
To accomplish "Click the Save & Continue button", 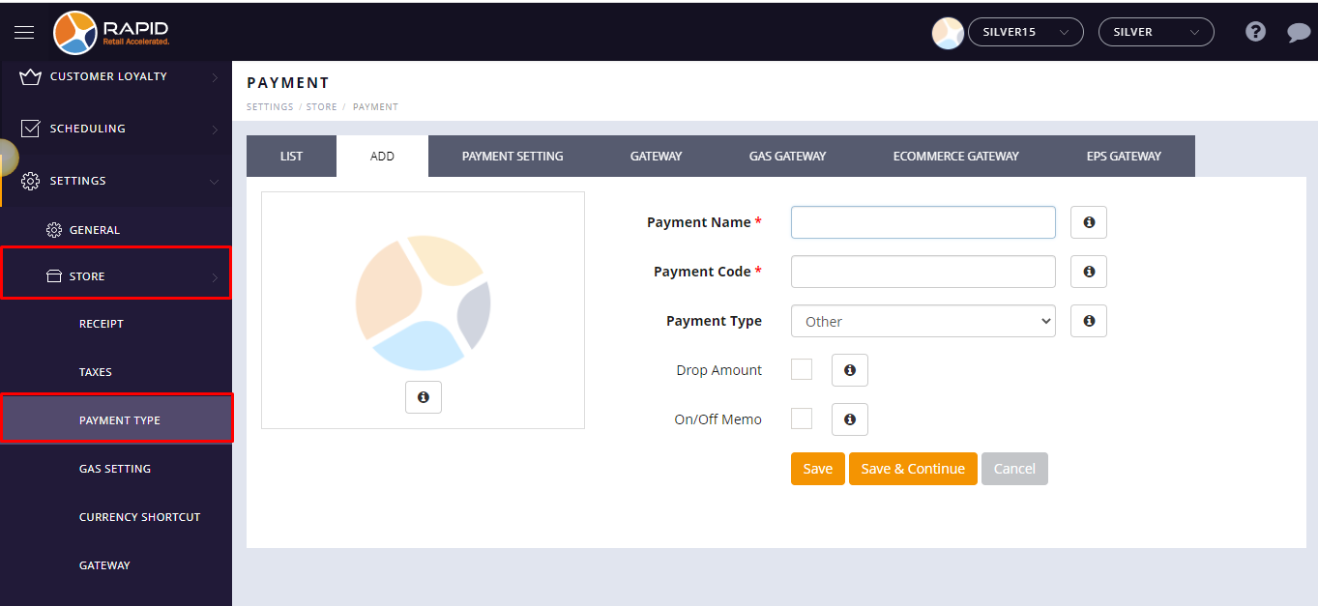I will [x=912, y=469].
